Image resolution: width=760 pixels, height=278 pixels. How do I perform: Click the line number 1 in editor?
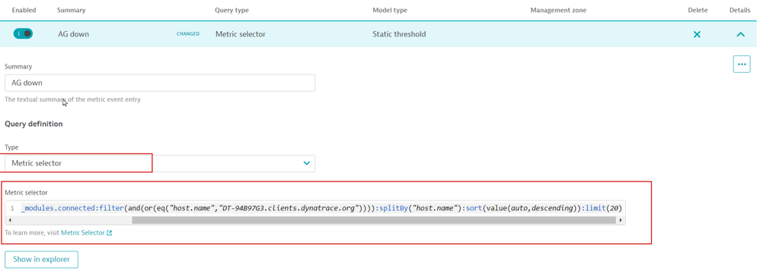12,208
